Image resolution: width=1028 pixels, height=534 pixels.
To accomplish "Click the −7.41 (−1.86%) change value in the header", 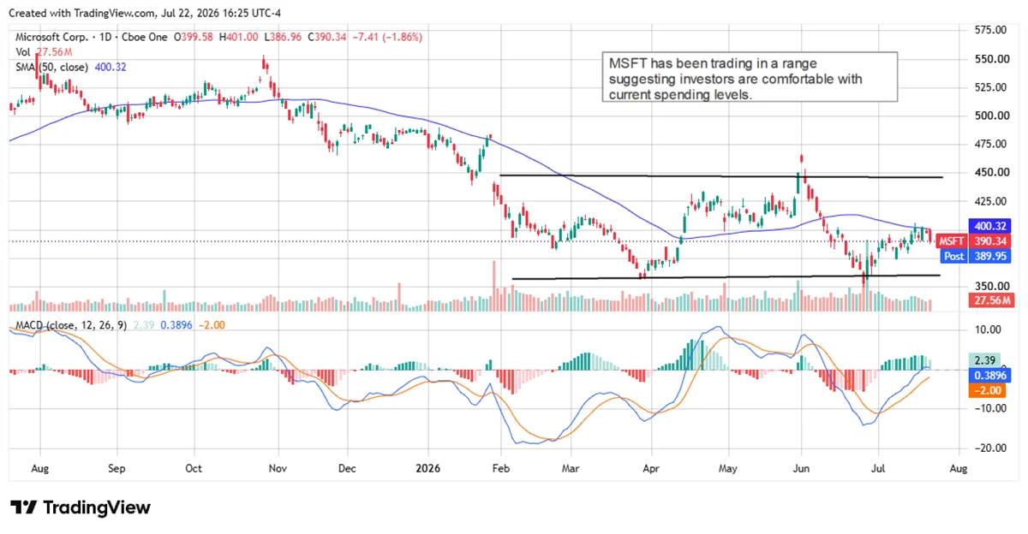I will 386,38.
